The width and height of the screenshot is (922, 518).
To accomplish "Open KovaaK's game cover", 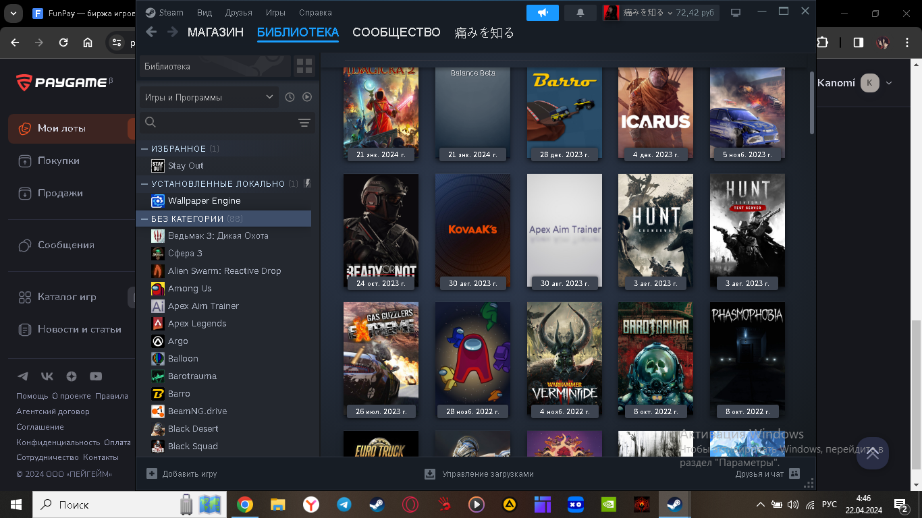I will [472, 230].
